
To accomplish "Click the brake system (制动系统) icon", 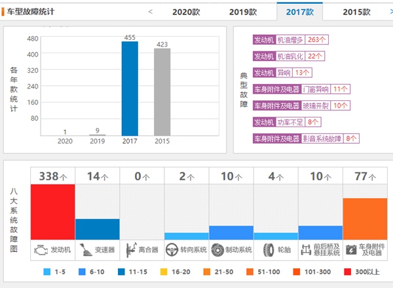I will coord(217,249).
